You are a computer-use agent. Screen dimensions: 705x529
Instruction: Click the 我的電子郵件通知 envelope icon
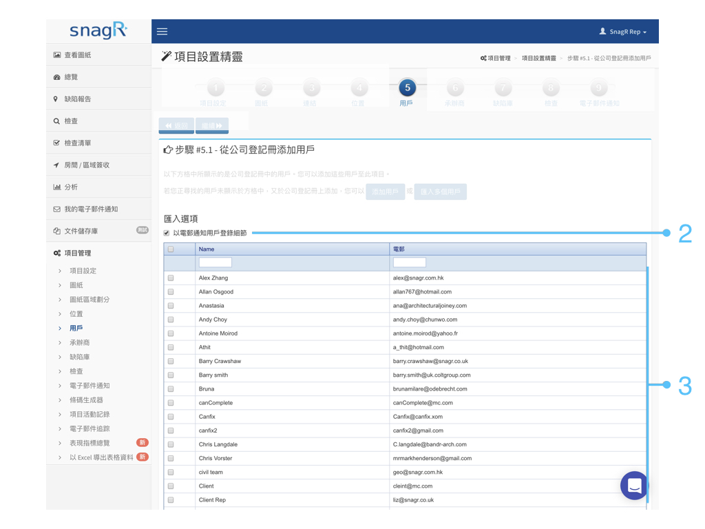[56, 209]
